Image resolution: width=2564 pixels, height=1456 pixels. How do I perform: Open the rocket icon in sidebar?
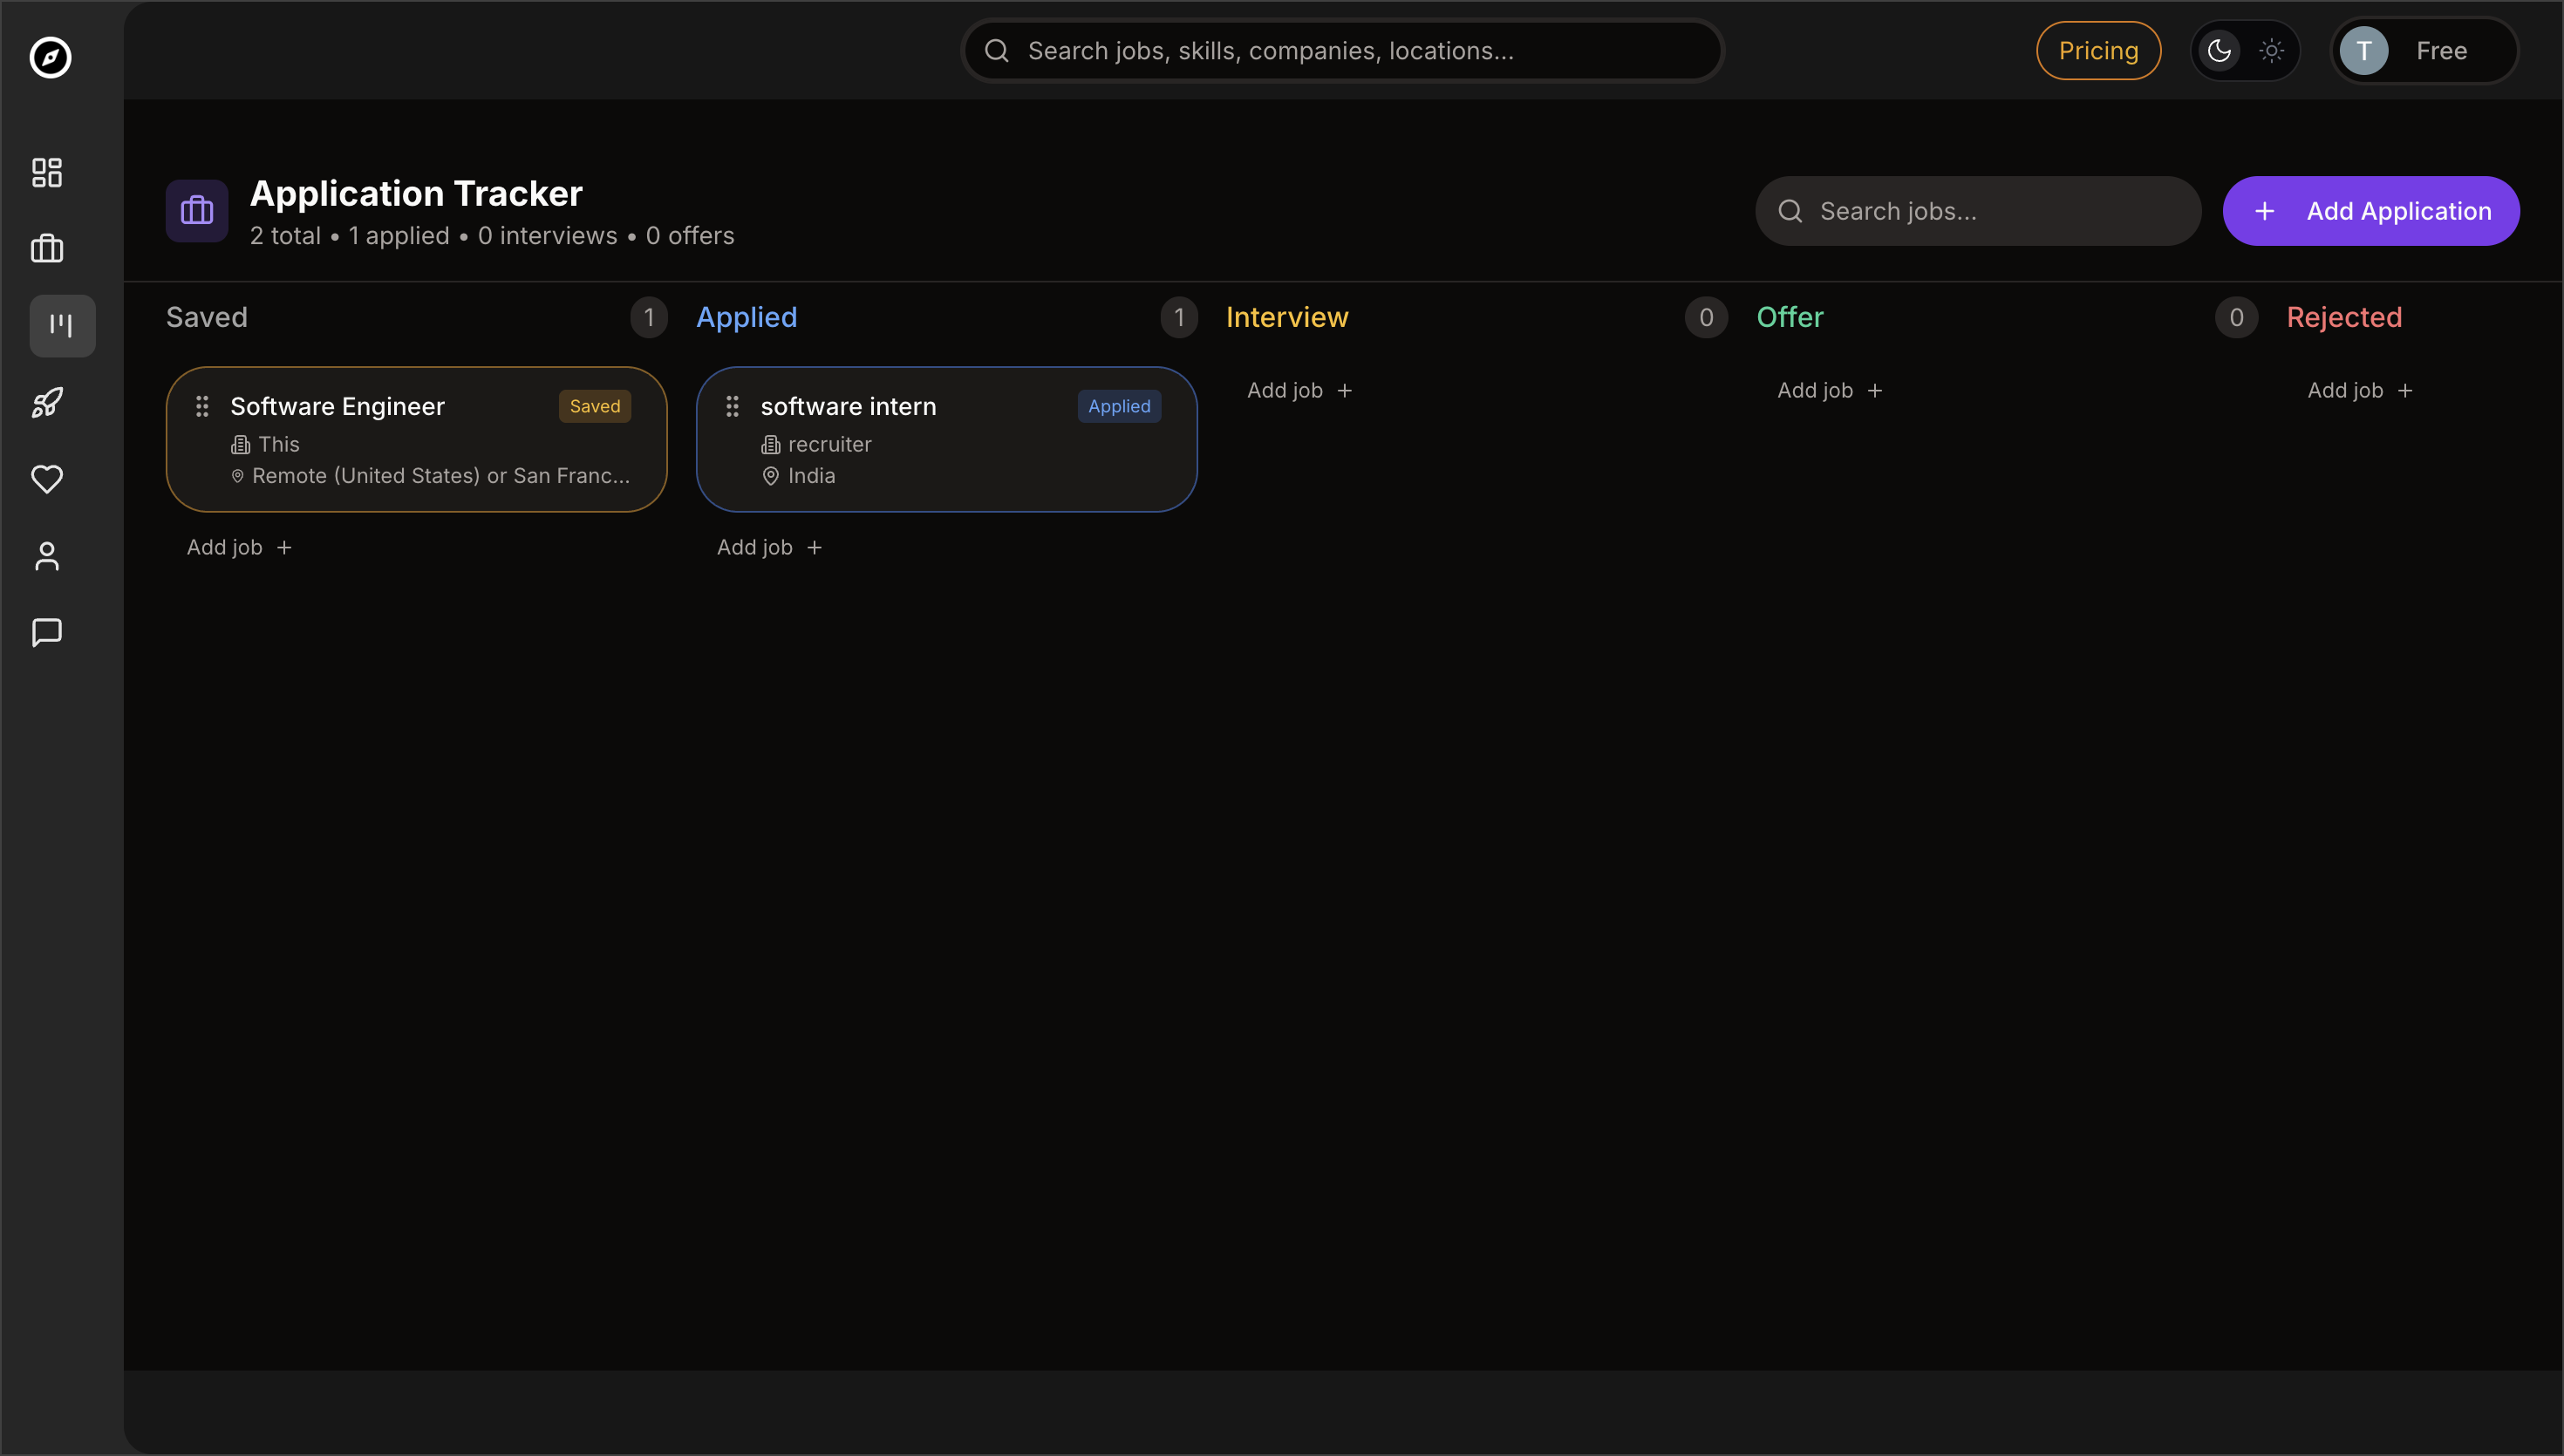point(47,403)
